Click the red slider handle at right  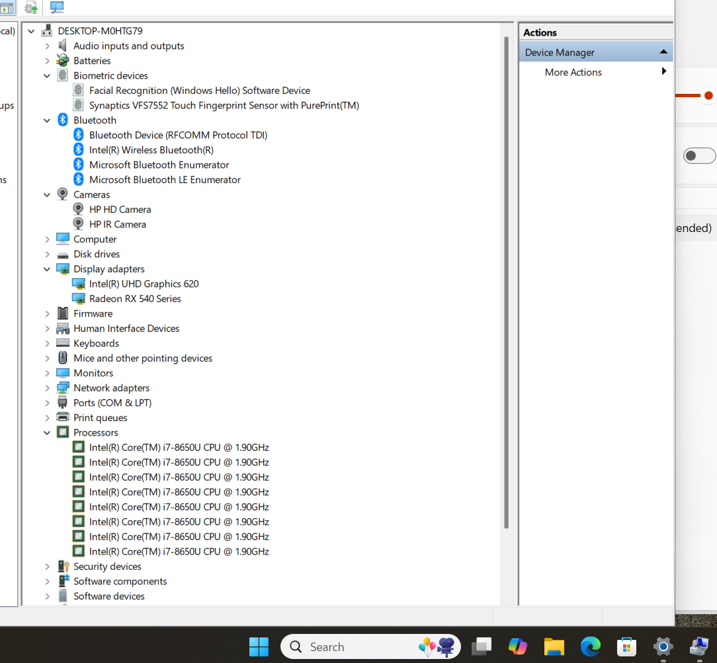click(708, 96)
